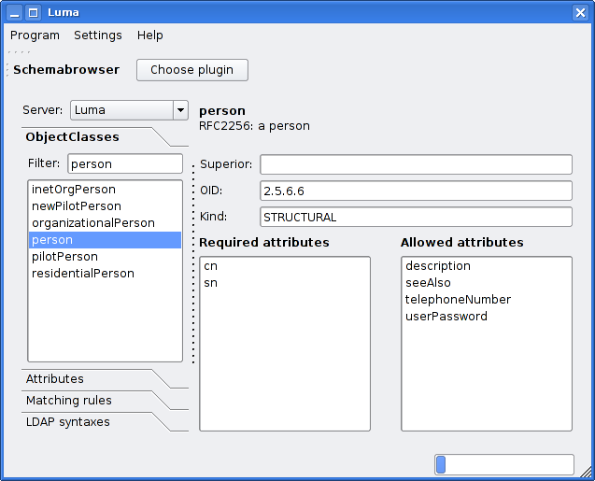The height and width of the screenshot is (481, 595).
Task: Click the progress bar at bottom right
Action: pyautogui.click(x=504, y=465)
